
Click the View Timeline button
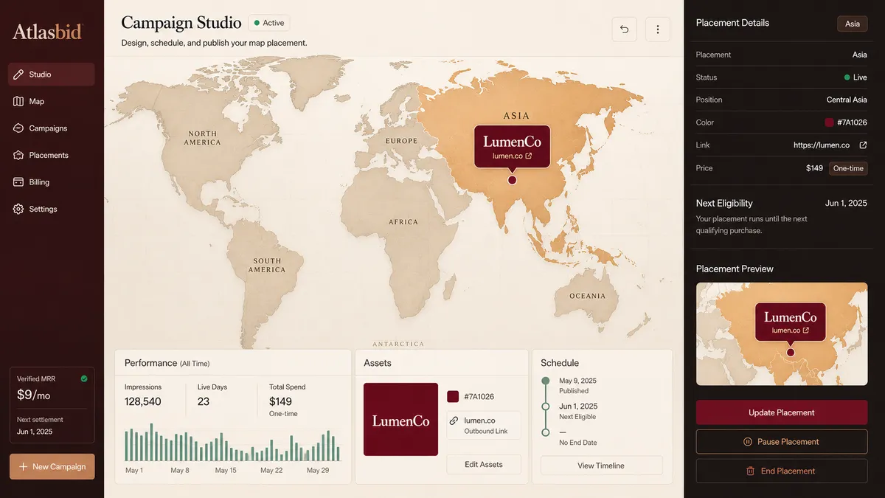601,466
